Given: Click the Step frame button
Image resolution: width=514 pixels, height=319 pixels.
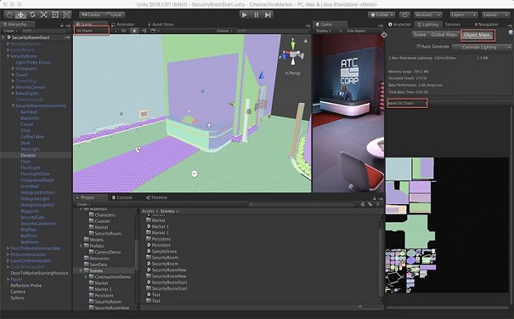Looking at the screenshot, I should (x=268, y=14).
